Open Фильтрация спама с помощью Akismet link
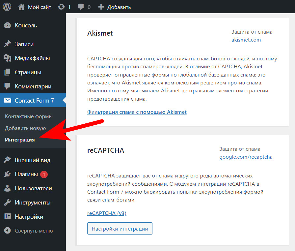The height and width of the screenshot is (251, 295). (137, 112)
